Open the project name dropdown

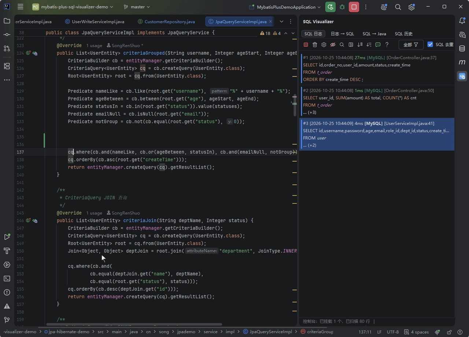click(73, 7)
